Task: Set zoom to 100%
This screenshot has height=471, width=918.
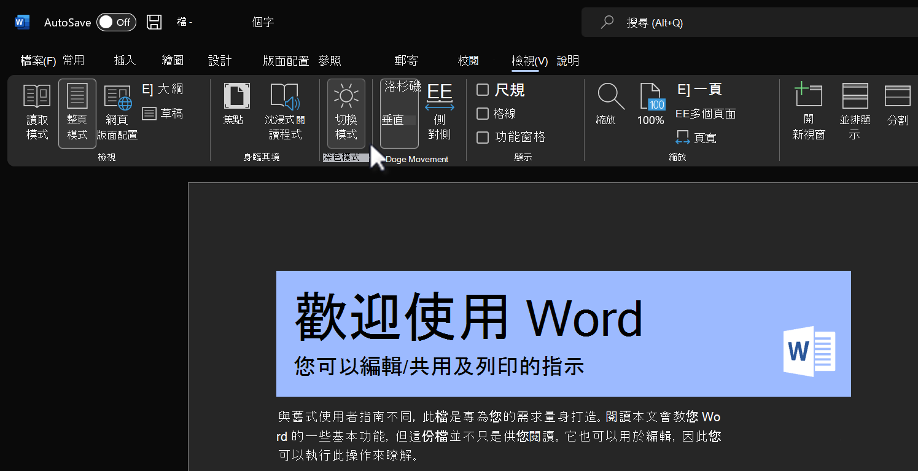Action: click(x=650, y=104)
